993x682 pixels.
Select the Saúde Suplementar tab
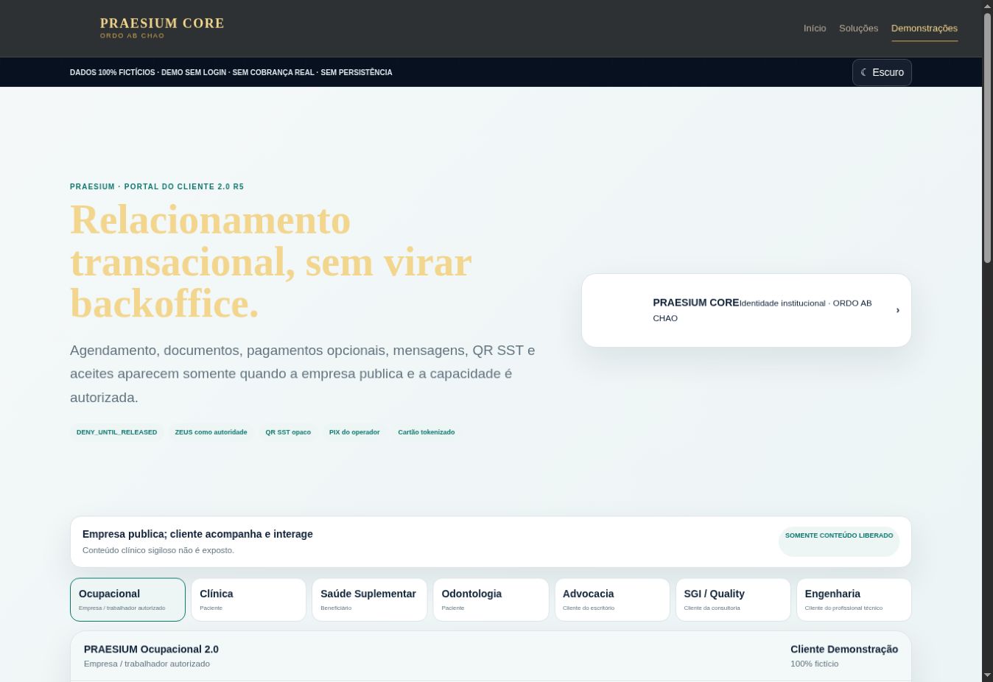369,600
